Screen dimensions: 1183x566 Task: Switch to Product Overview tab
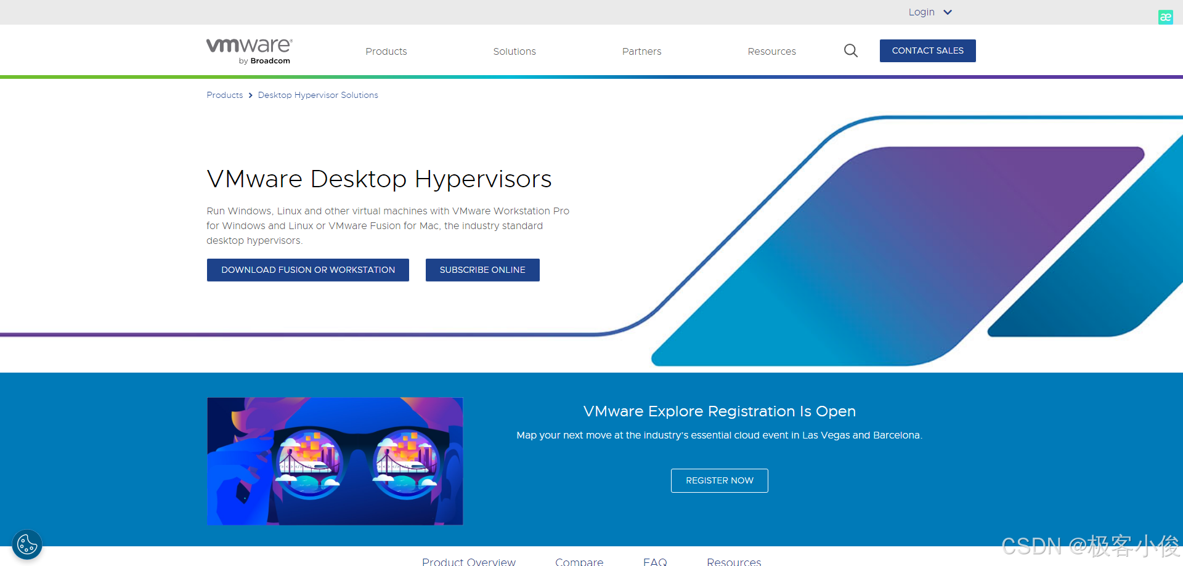(x=469, y=561)
